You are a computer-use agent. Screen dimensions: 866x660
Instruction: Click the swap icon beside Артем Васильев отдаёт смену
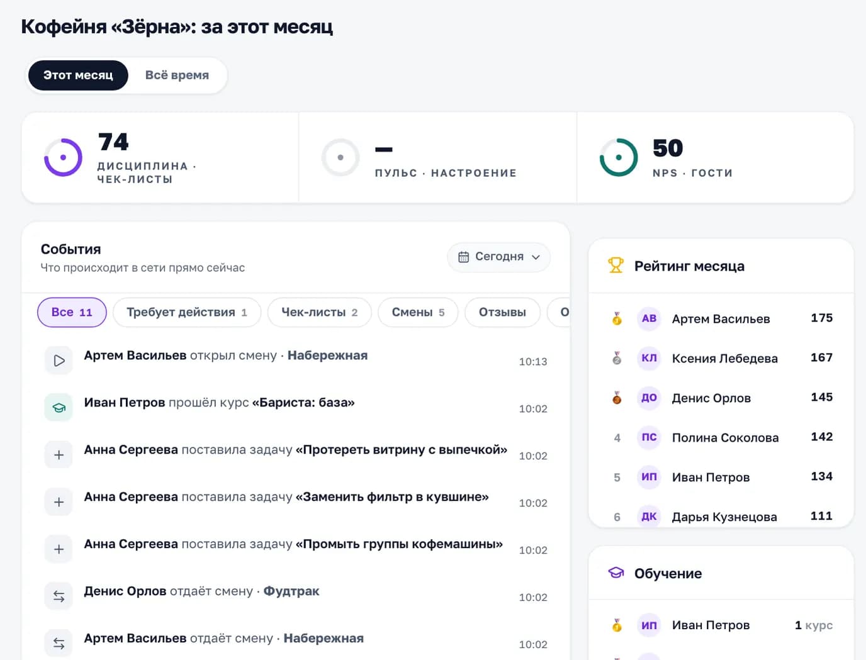click(x=59, y=644)
